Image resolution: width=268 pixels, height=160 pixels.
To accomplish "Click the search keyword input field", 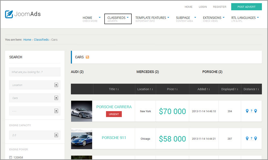I will 35,72.
